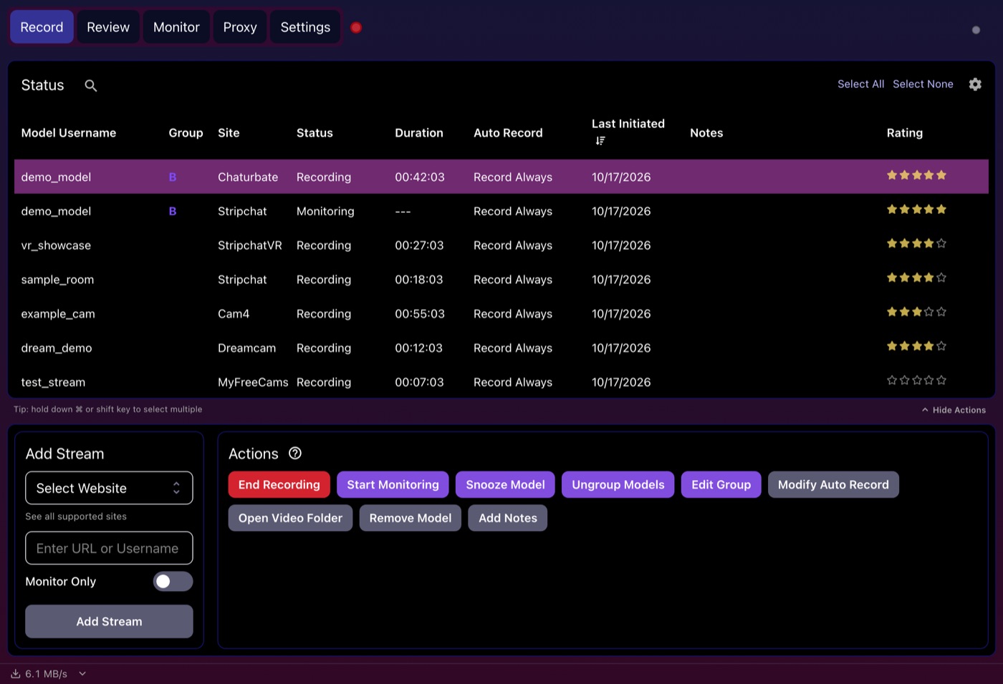Click the Add Stream button

109,621
